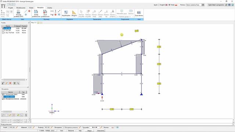The height and width of the screenshot is (132, 235).
Task: Open the Projekt ribbon tab
Action: click(11, 8)
